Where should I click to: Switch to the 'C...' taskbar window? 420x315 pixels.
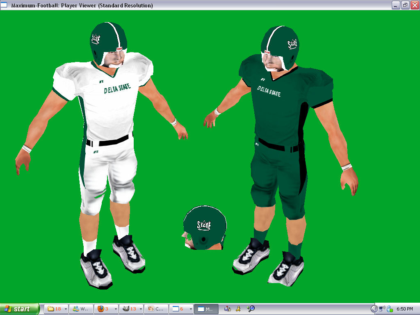[x=156, y=309]
